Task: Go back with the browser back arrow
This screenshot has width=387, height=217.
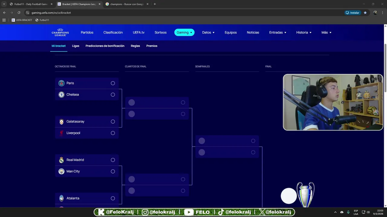Action: click(x=4, y=13)
